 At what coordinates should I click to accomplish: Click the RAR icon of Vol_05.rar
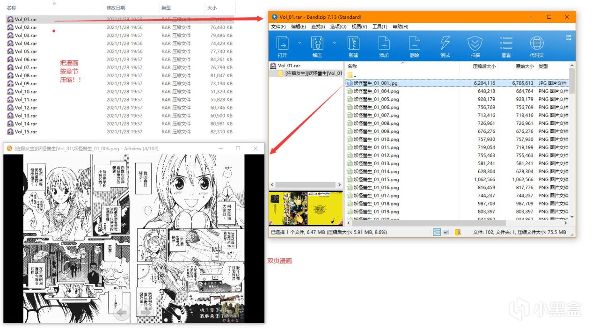10,51
